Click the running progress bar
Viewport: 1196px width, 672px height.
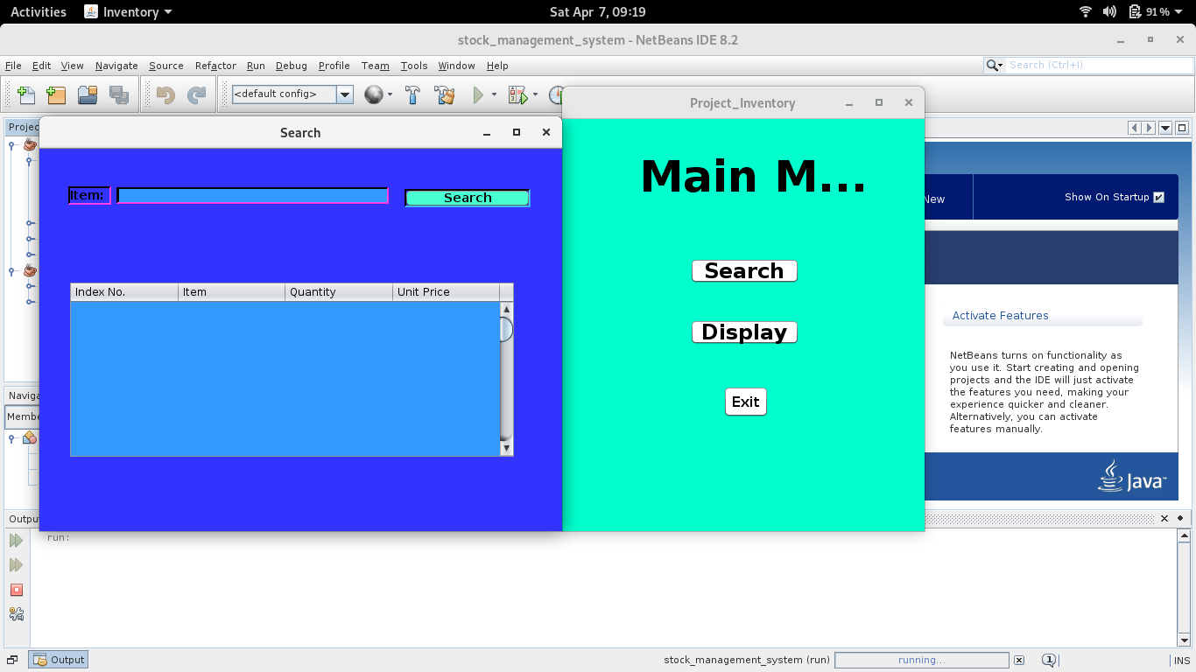pos(922,660)
